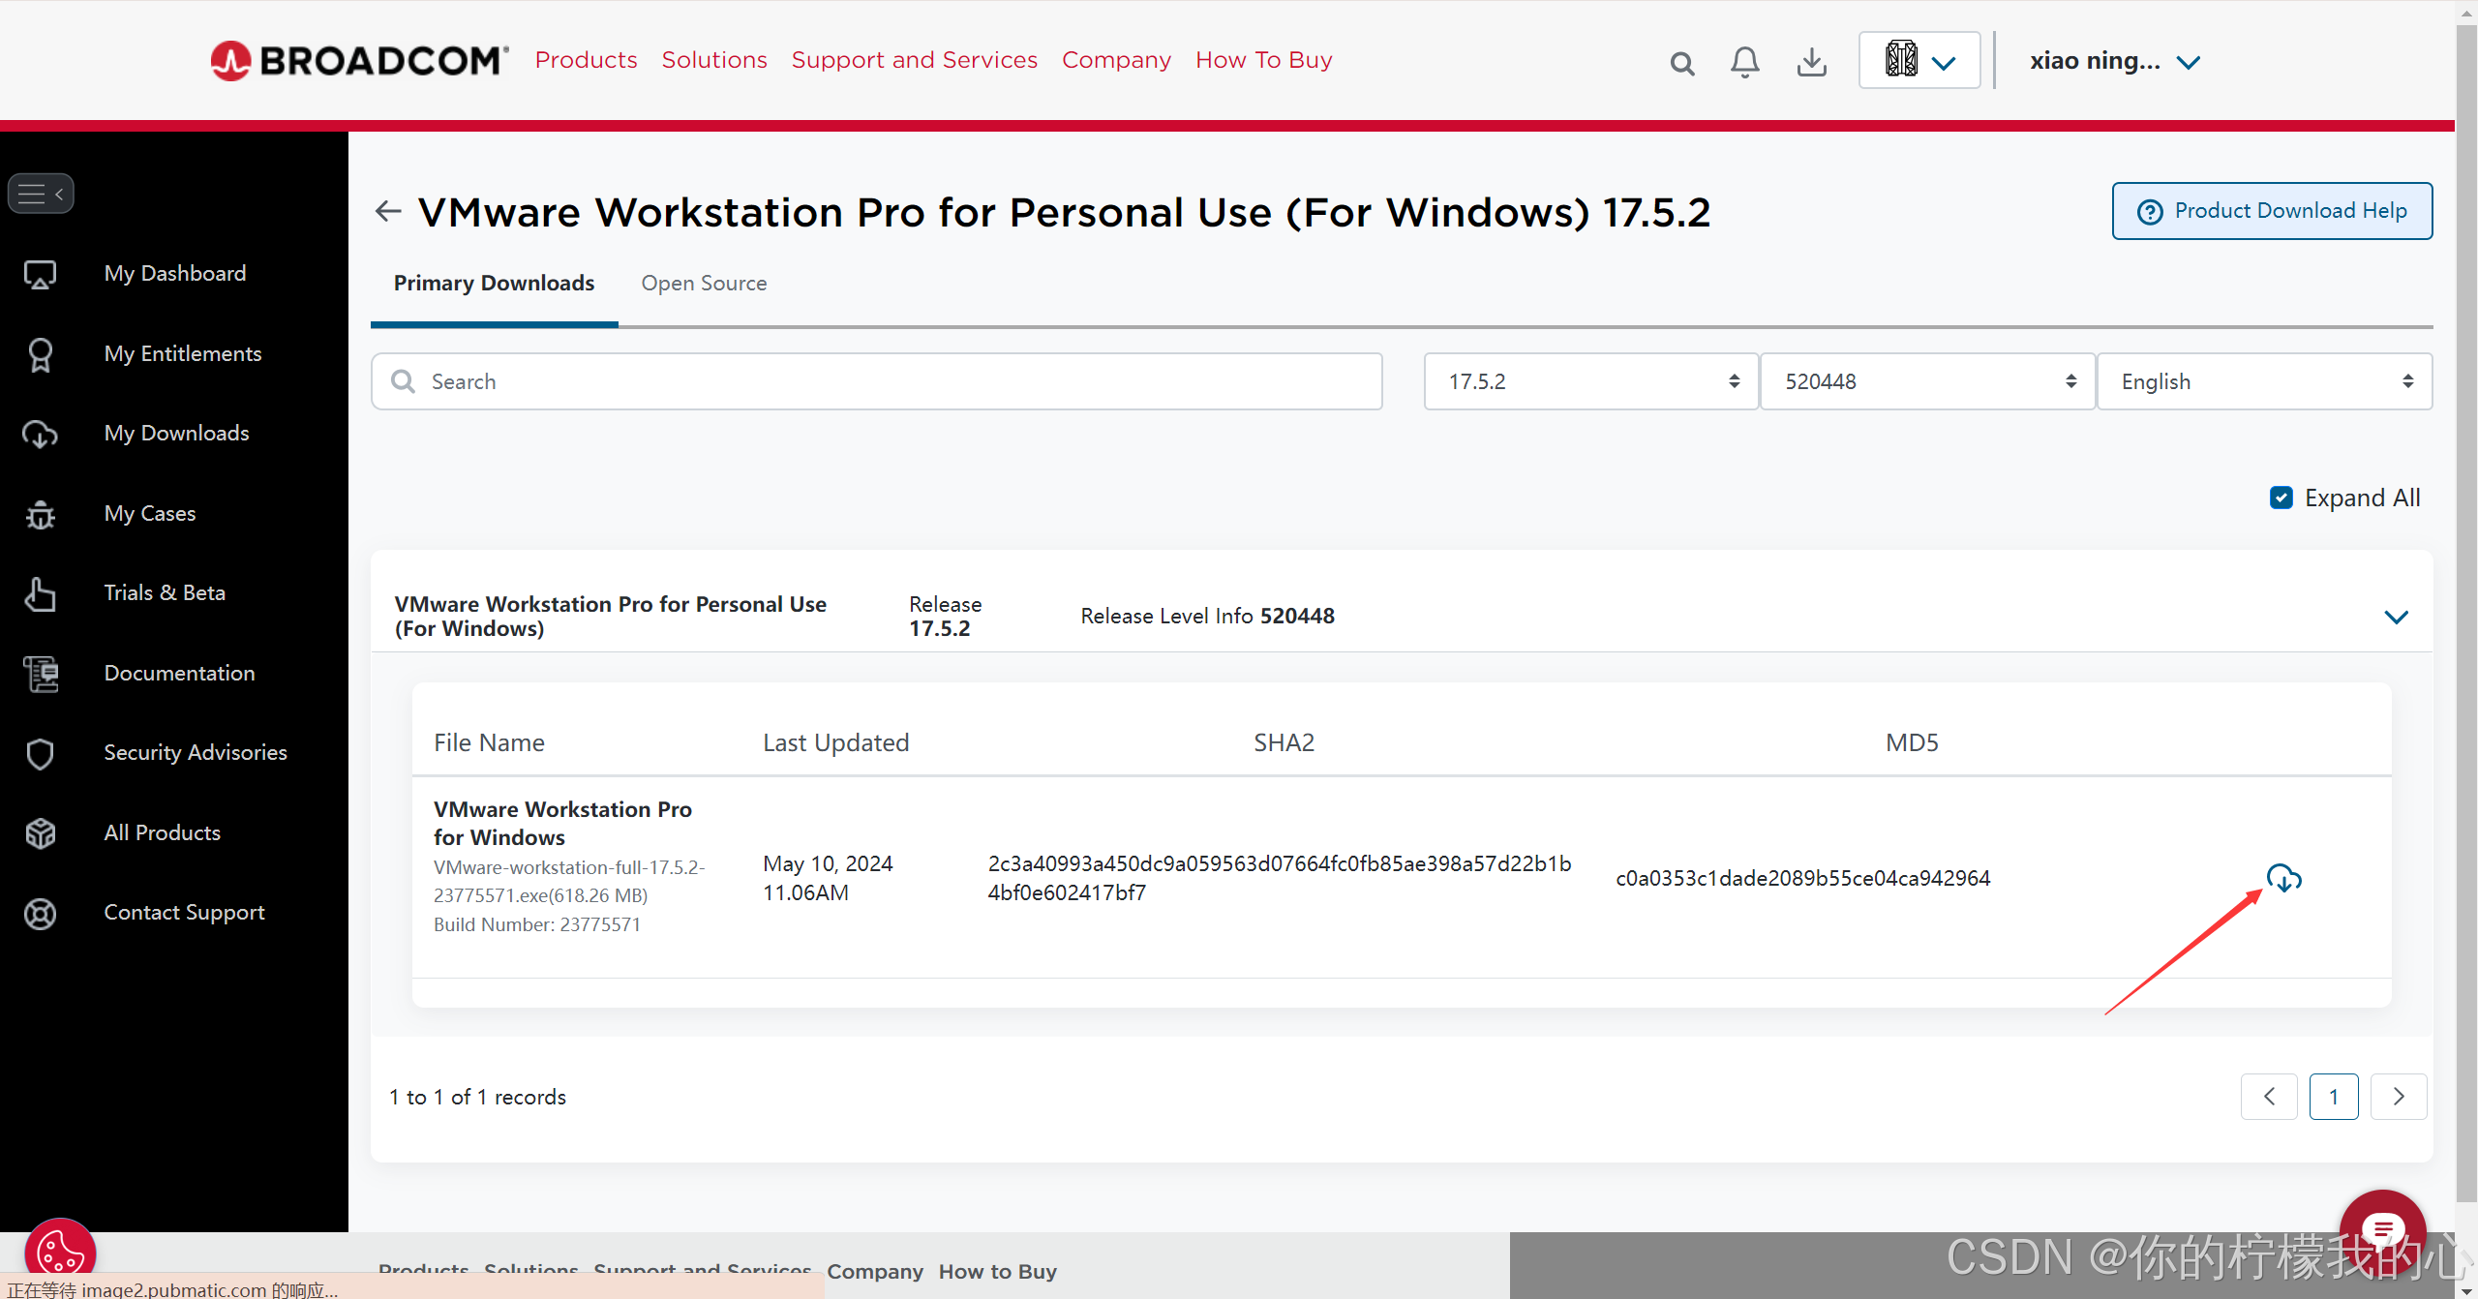Click the My Cases bug icon

tap(40, 514)
